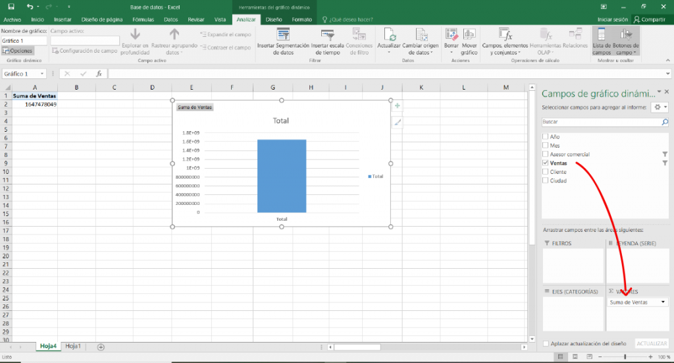Click filter funnel next to Asesor comercial

tap(665, 154)
